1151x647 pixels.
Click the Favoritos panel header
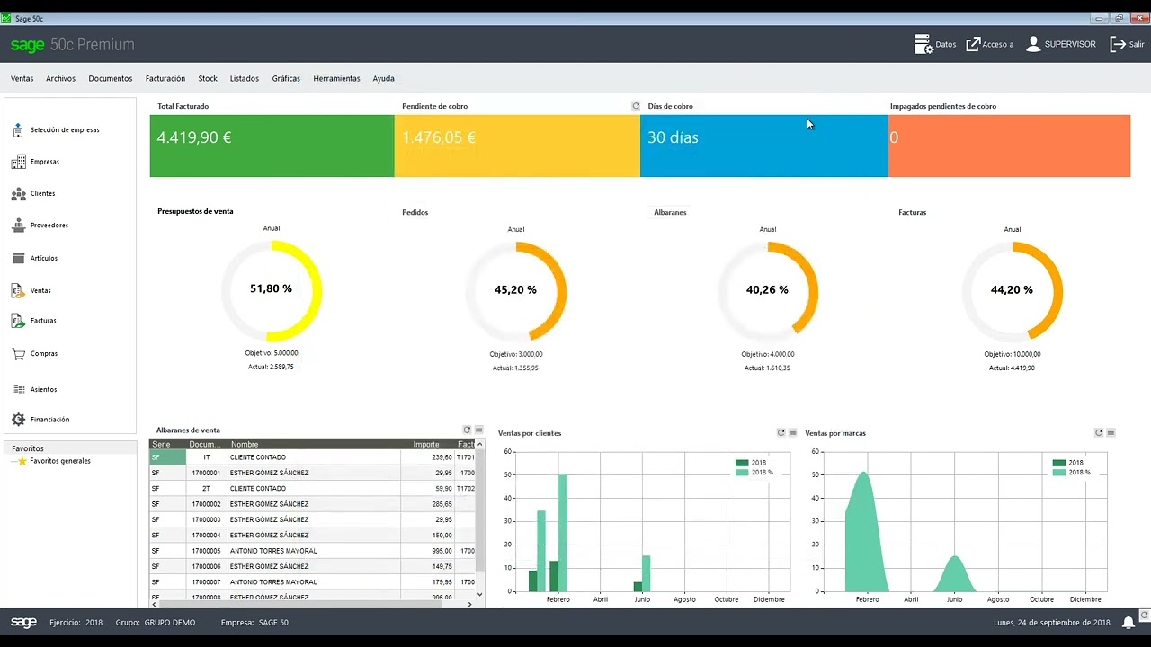pyautogui.click(x=70, y=448)
